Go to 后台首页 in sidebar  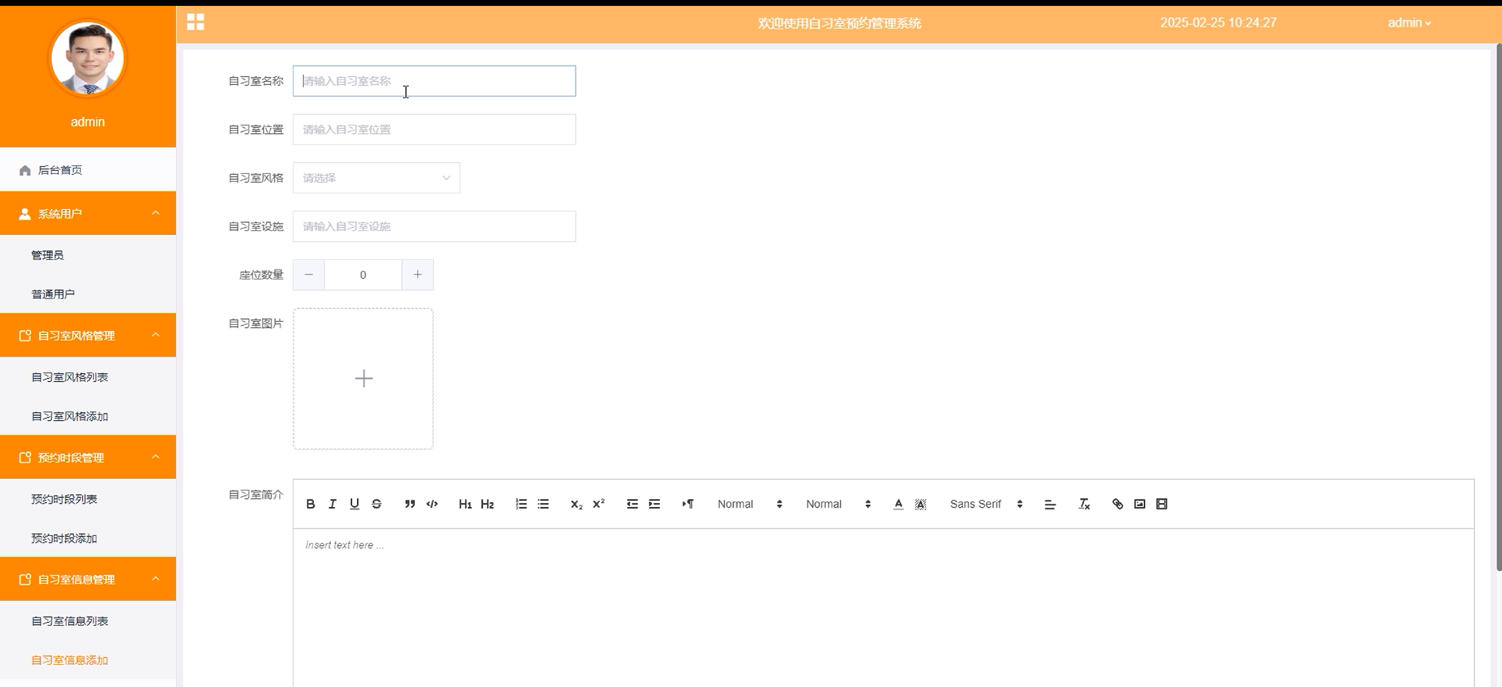pyautogui.click(x=60, y=170)
